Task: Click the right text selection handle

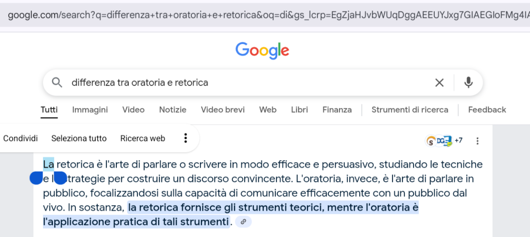Action: (60, 179)
